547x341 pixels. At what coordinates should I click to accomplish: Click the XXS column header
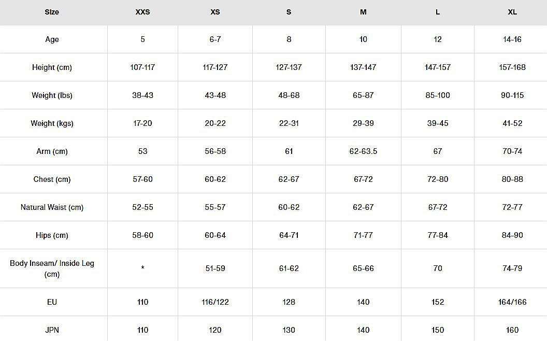click(142, 12)
